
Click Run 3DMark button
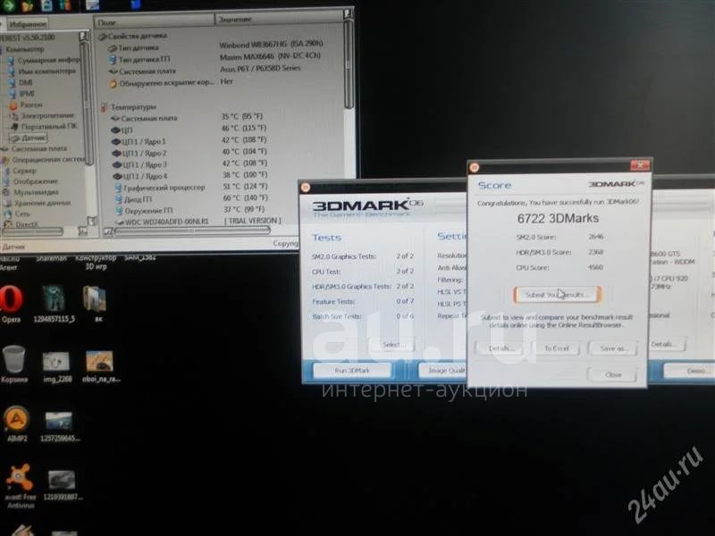(352, 371)
